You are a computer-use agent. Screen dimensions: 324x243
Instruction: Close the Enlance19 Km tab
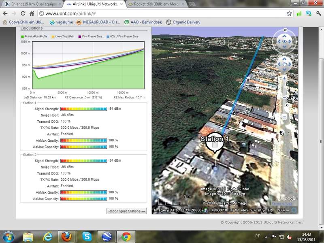tap(60, 4)
